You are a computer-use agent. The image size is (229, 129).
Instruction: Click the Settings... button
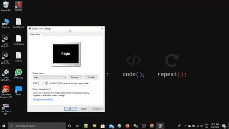click(x=75, y=77)
